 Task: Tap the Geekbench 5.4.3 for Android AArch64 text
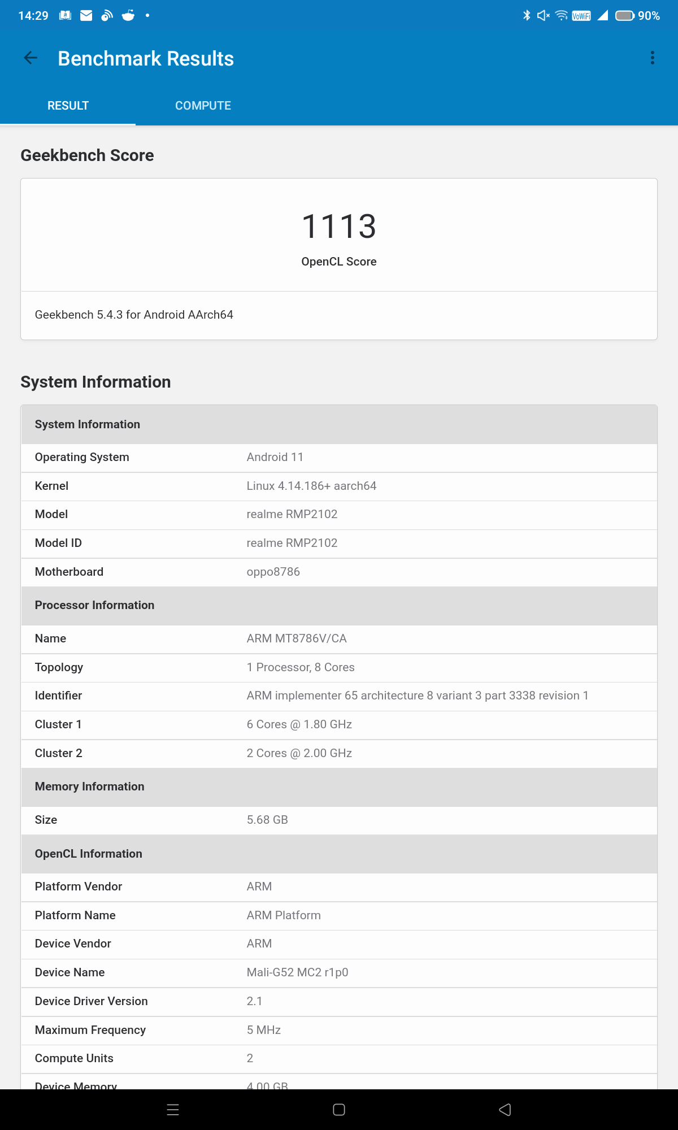134,315
